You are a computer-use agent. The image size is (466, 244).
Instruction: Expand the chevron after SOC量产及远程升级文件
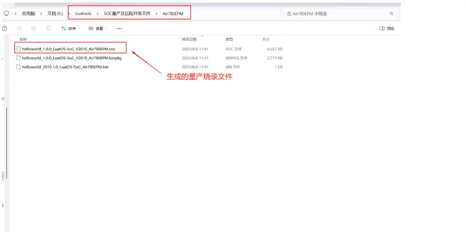[156, 14]
